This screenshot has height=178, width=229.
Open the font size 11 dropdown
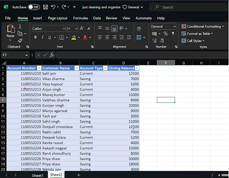pyautogui.click(x=76, y=29)
